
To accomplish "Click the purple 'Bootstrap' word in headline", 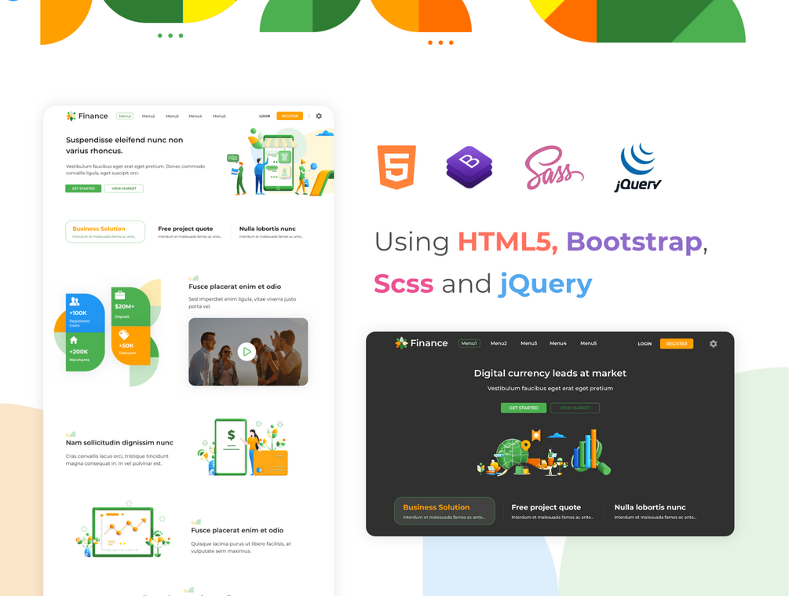I will tap(634, 242).
